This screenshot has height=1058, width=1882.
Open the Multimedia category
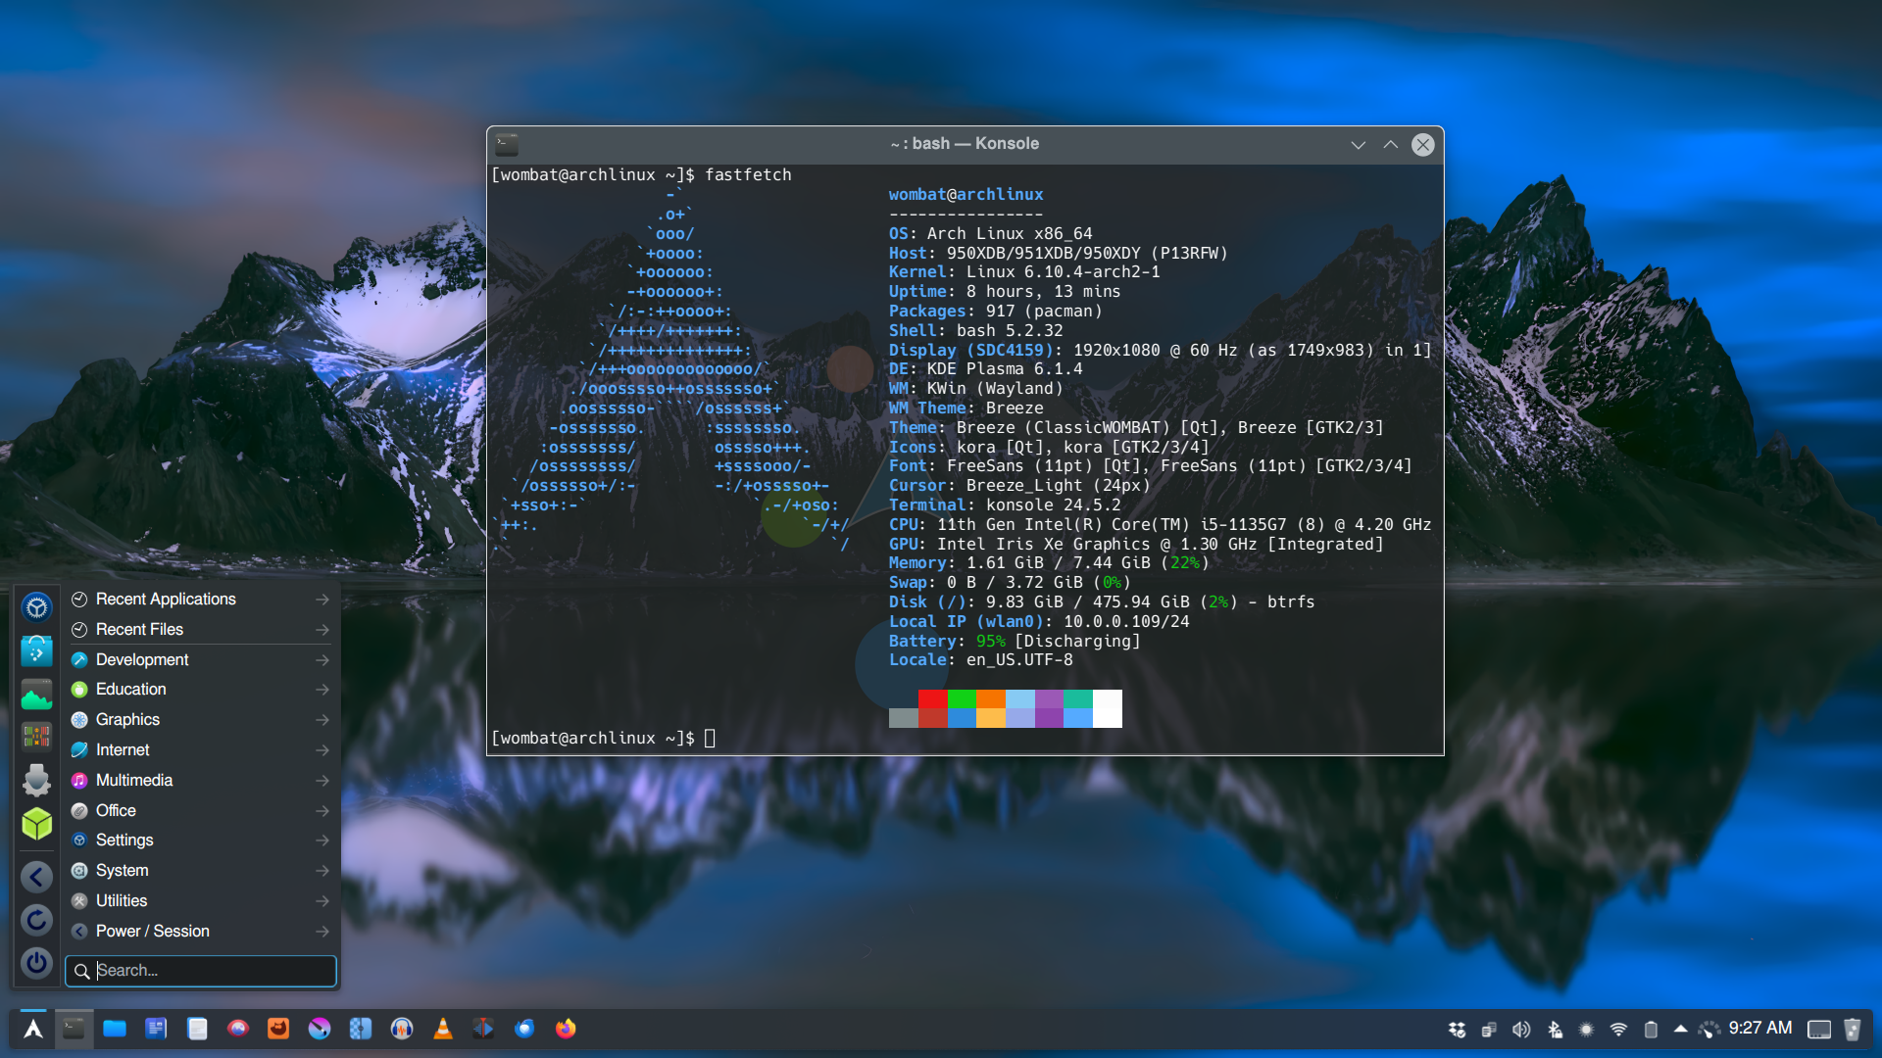pos(200,781)
